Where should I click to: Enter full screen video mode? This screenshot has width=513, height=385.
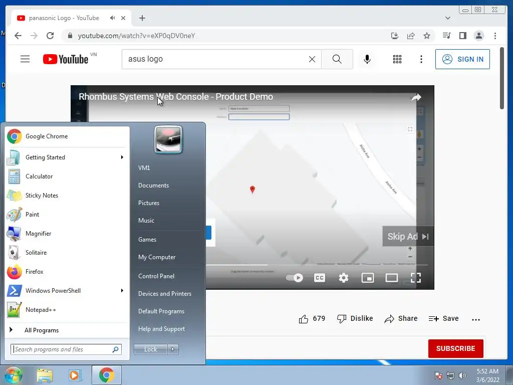416,278
